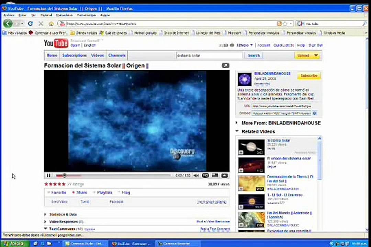Subscribe to BINLADENINDAHOUSE channel
The width and height of the screenshot is (371, 247).
coord(309,75)
